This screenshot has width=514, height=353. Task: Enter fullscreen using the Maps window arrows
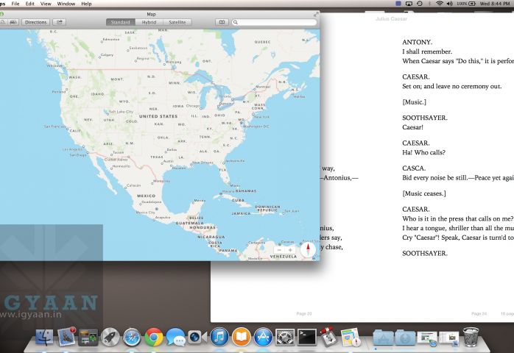tap(316, 13)
